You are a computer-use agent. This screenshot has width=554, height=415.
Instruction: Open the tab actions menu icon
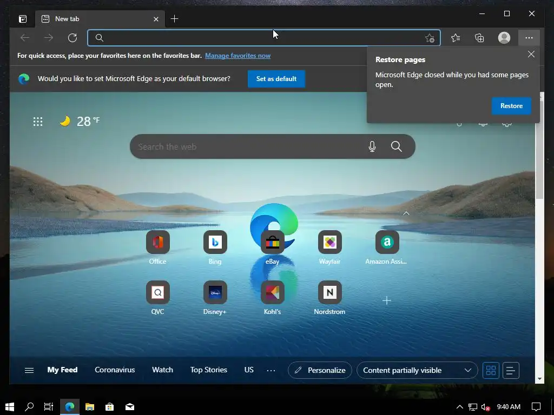(23, 19)
